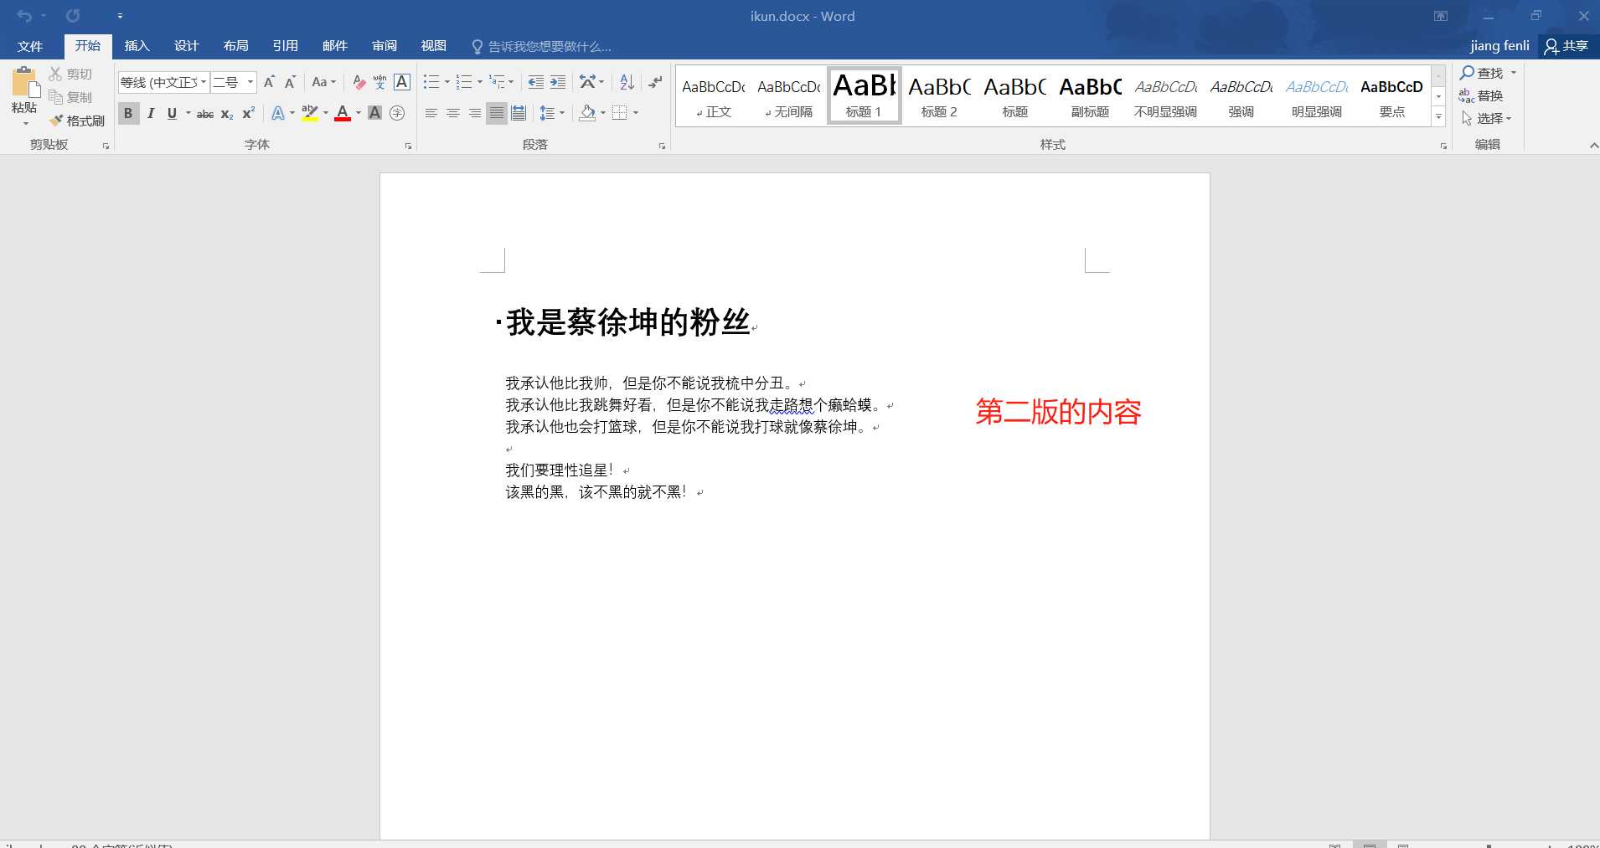
Task: Click the decrease indent icon
Action: [x=535, y=82]
